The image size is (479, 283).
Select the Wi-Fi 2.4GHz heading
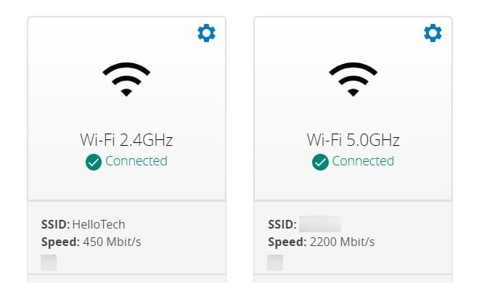coord(126,140)
